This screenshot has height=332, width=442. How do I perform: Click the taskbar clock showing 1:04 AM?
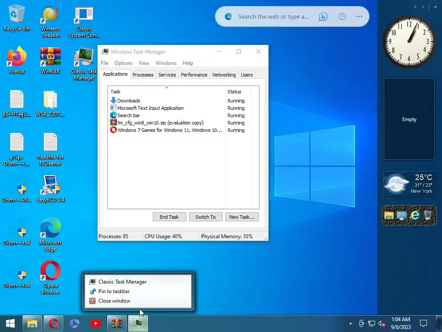(x=401, y=323)
